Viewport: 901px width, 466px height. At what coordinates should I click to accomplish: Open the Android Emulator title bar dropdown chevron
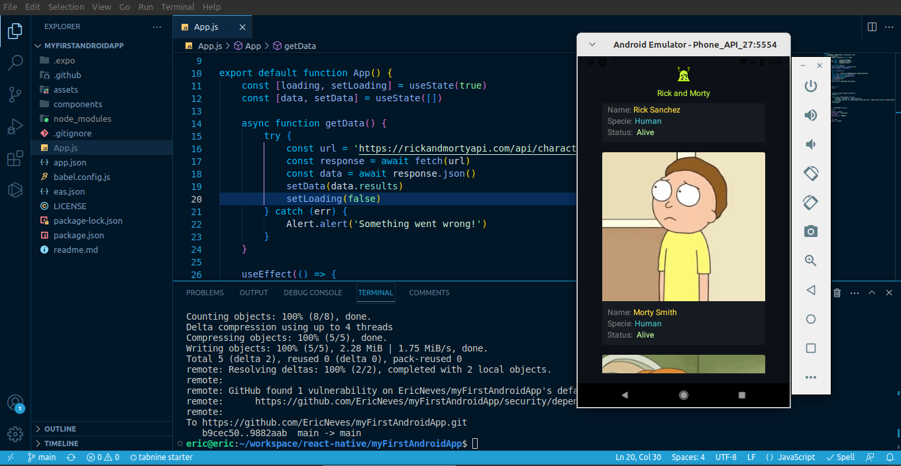pyautogui.click(x=593, y=44)
